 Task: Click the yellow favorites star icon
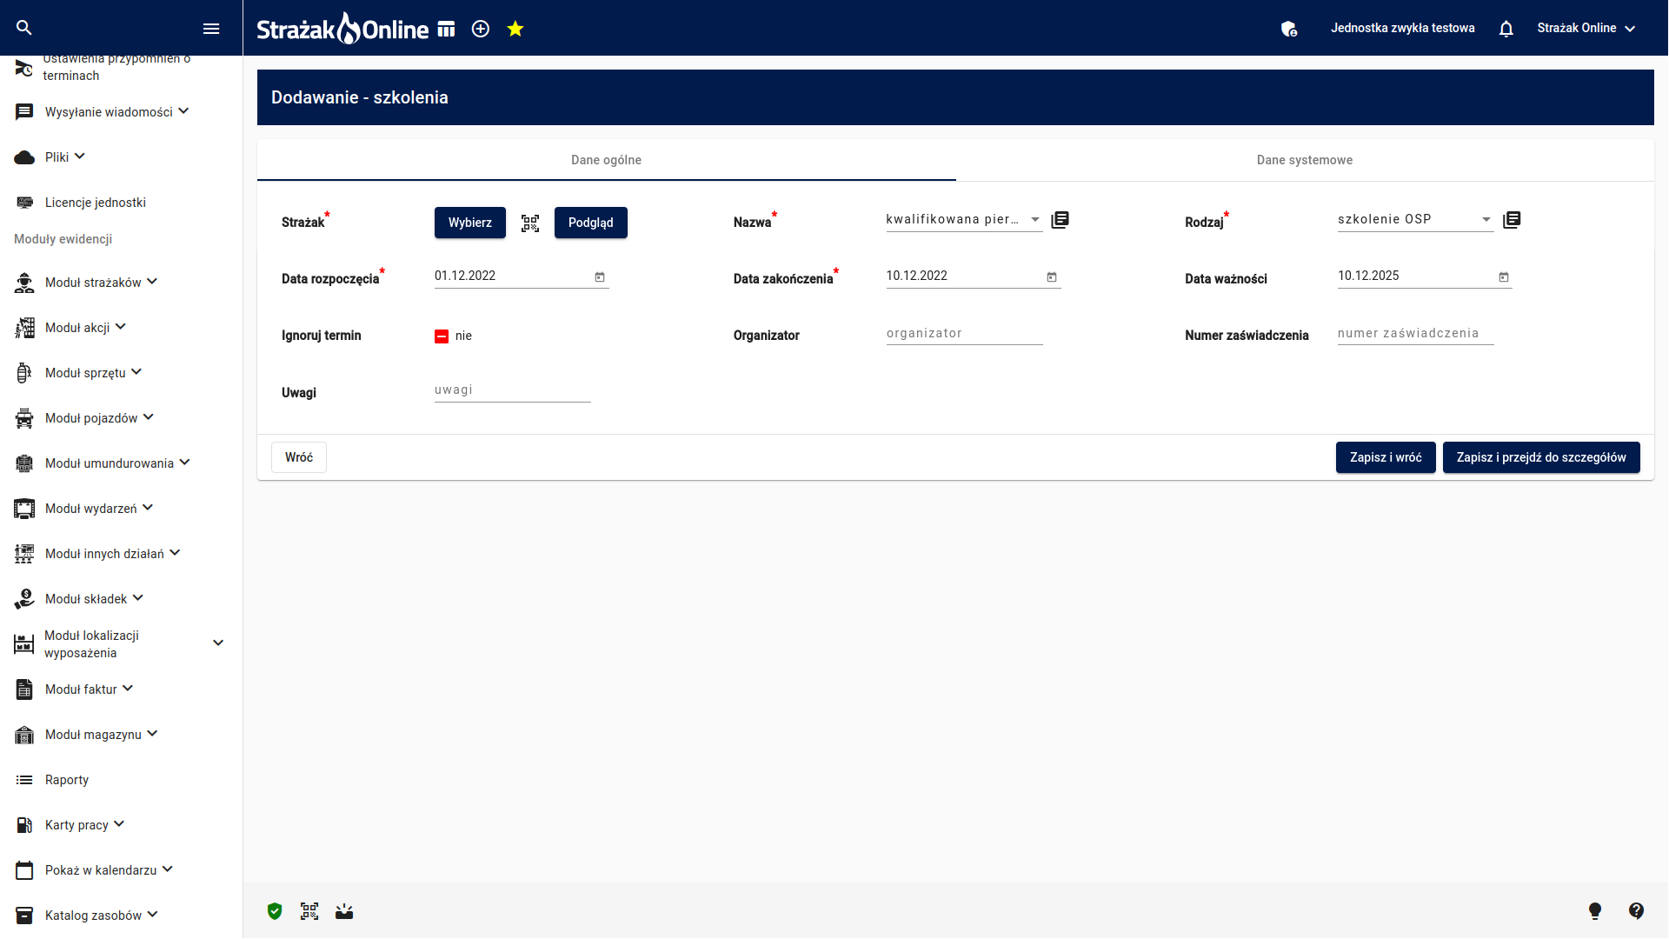[x=515, y=29]
